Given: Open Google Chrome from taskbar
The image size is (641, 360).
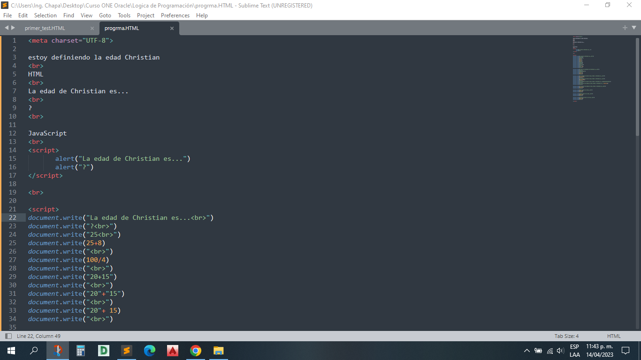Looking at the screenshot, I should coord(196,351).
